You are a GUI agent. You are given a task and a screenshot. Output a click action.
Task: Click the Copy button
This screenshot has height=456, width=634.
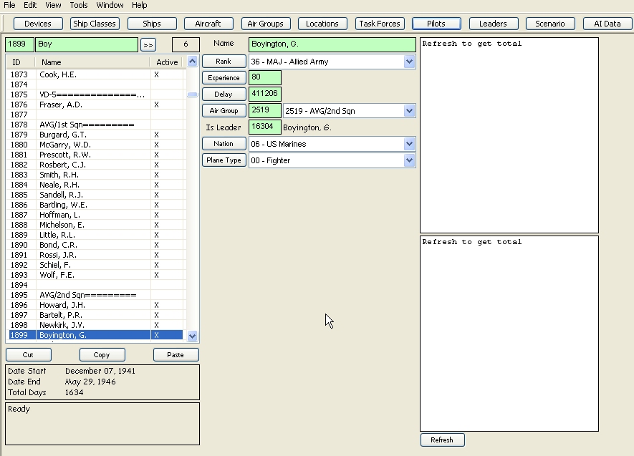[102, 354]
